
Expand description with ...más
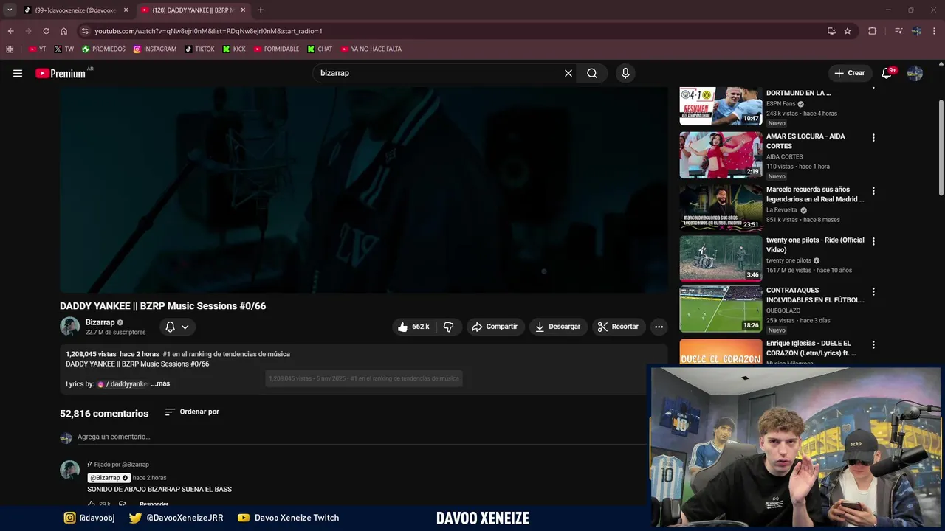160,383
